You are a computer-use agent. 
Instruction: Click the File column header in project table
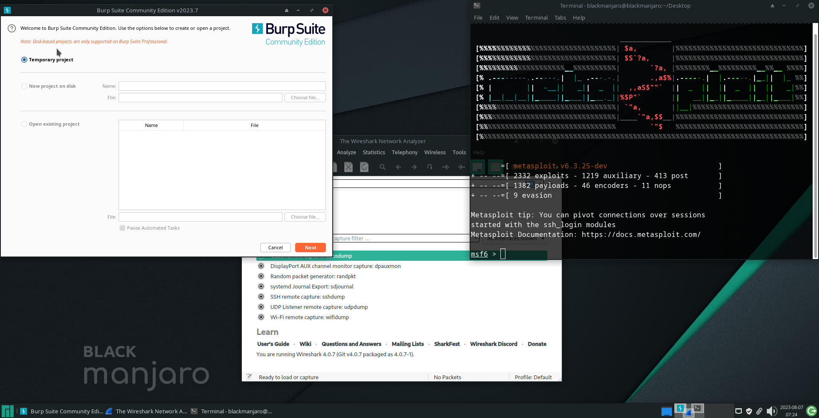point(255,125)
